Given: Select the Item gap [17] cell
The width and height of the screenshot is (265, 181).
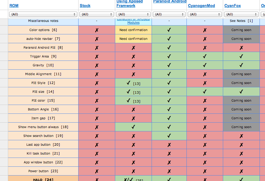Looking at the screenshot, I should coord(43,118).
